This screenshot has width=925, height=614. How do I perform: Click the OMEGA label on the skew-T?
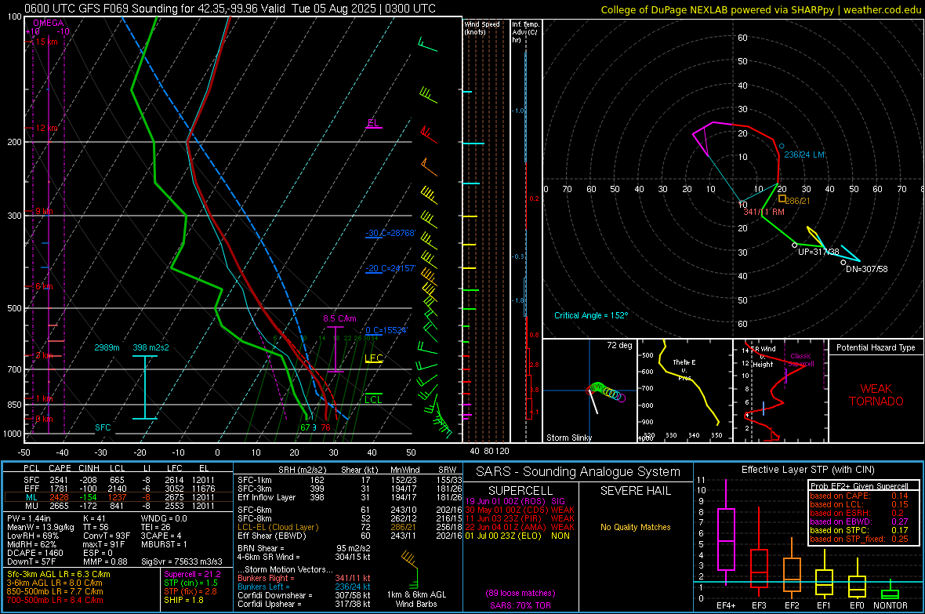point(49,23)
